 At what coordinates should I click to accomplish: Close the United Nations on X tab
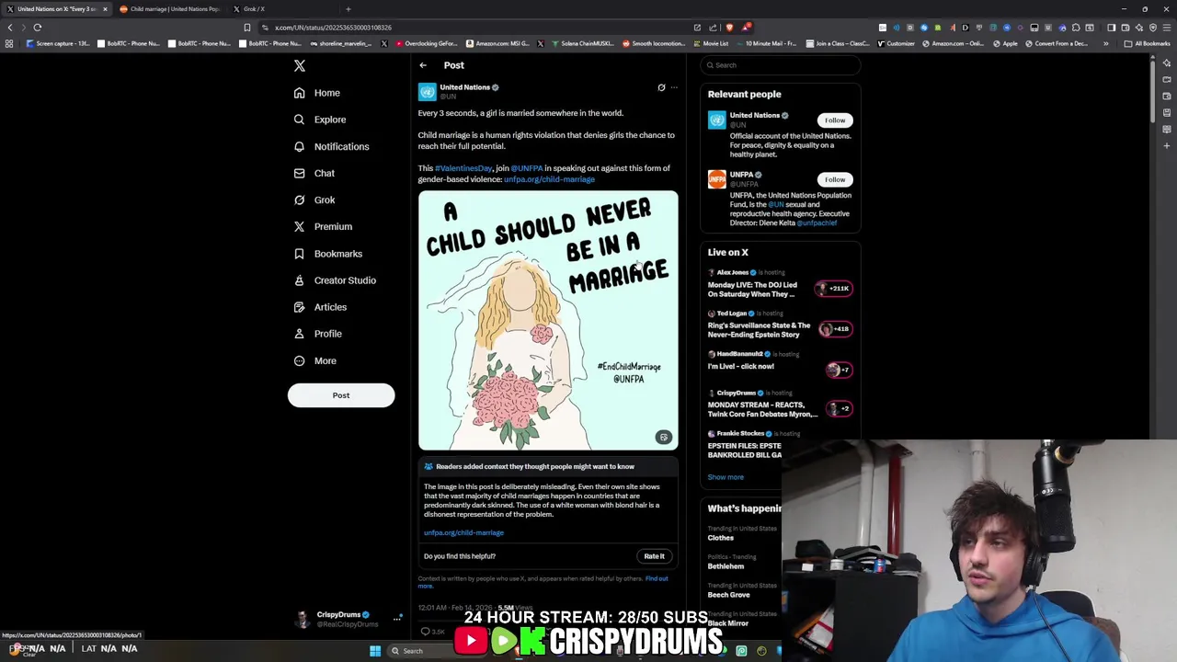click(x=105, y=9)
